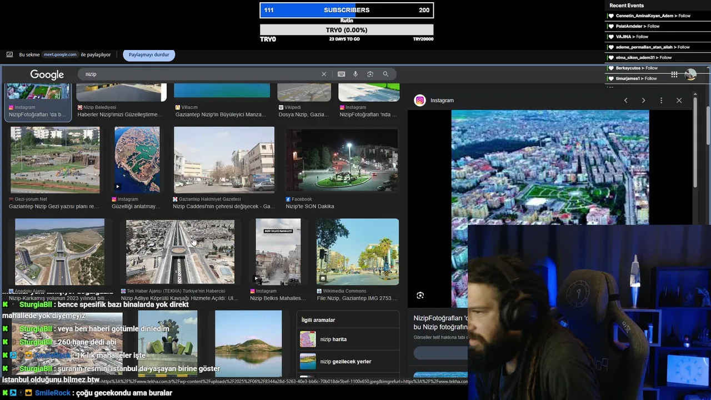
Task: Click the SUBSCRIBERS progress bar
Action: 347,10
